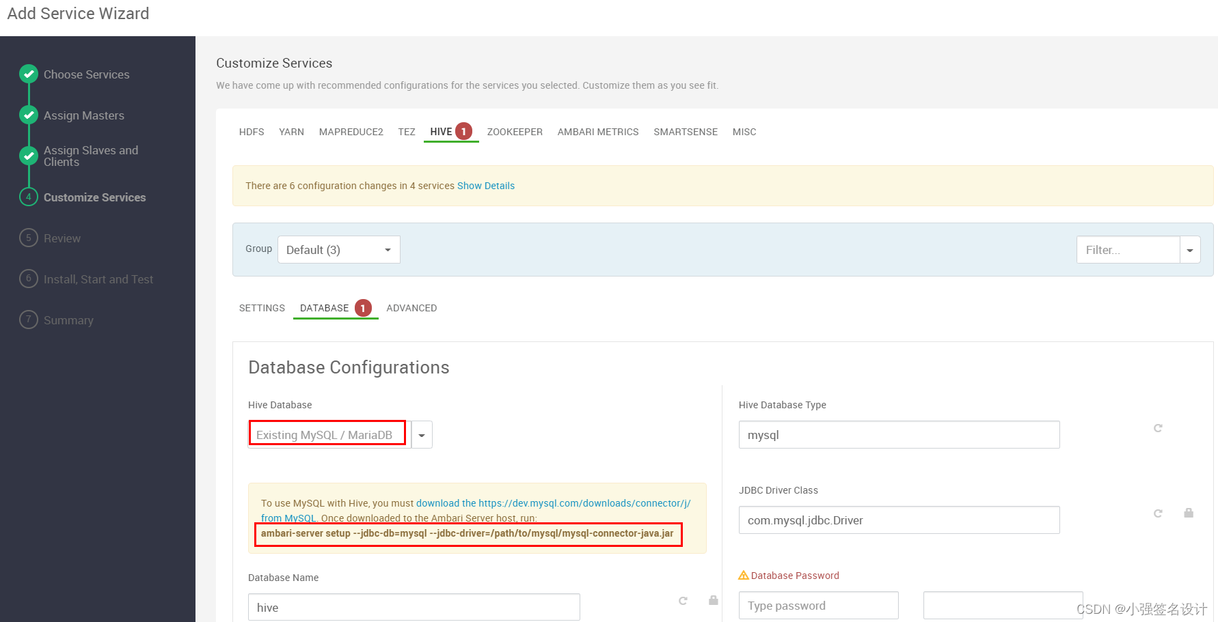Viewport: 1218px width, 622px height.
Task: Go to Assign Masters step
Action: pos(84,115)
